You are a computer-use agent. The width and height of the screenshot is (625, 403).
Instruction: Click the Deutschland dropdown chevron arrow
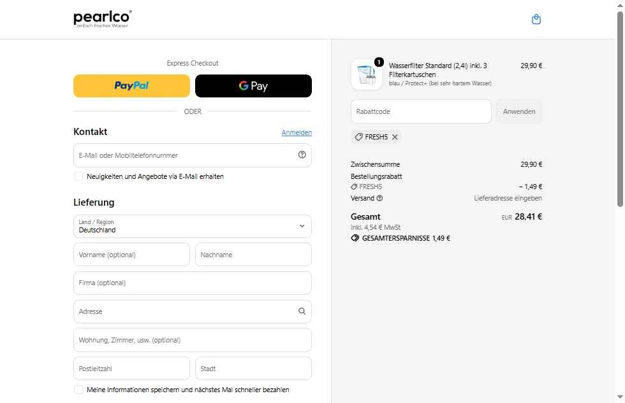tap(302, 226)
